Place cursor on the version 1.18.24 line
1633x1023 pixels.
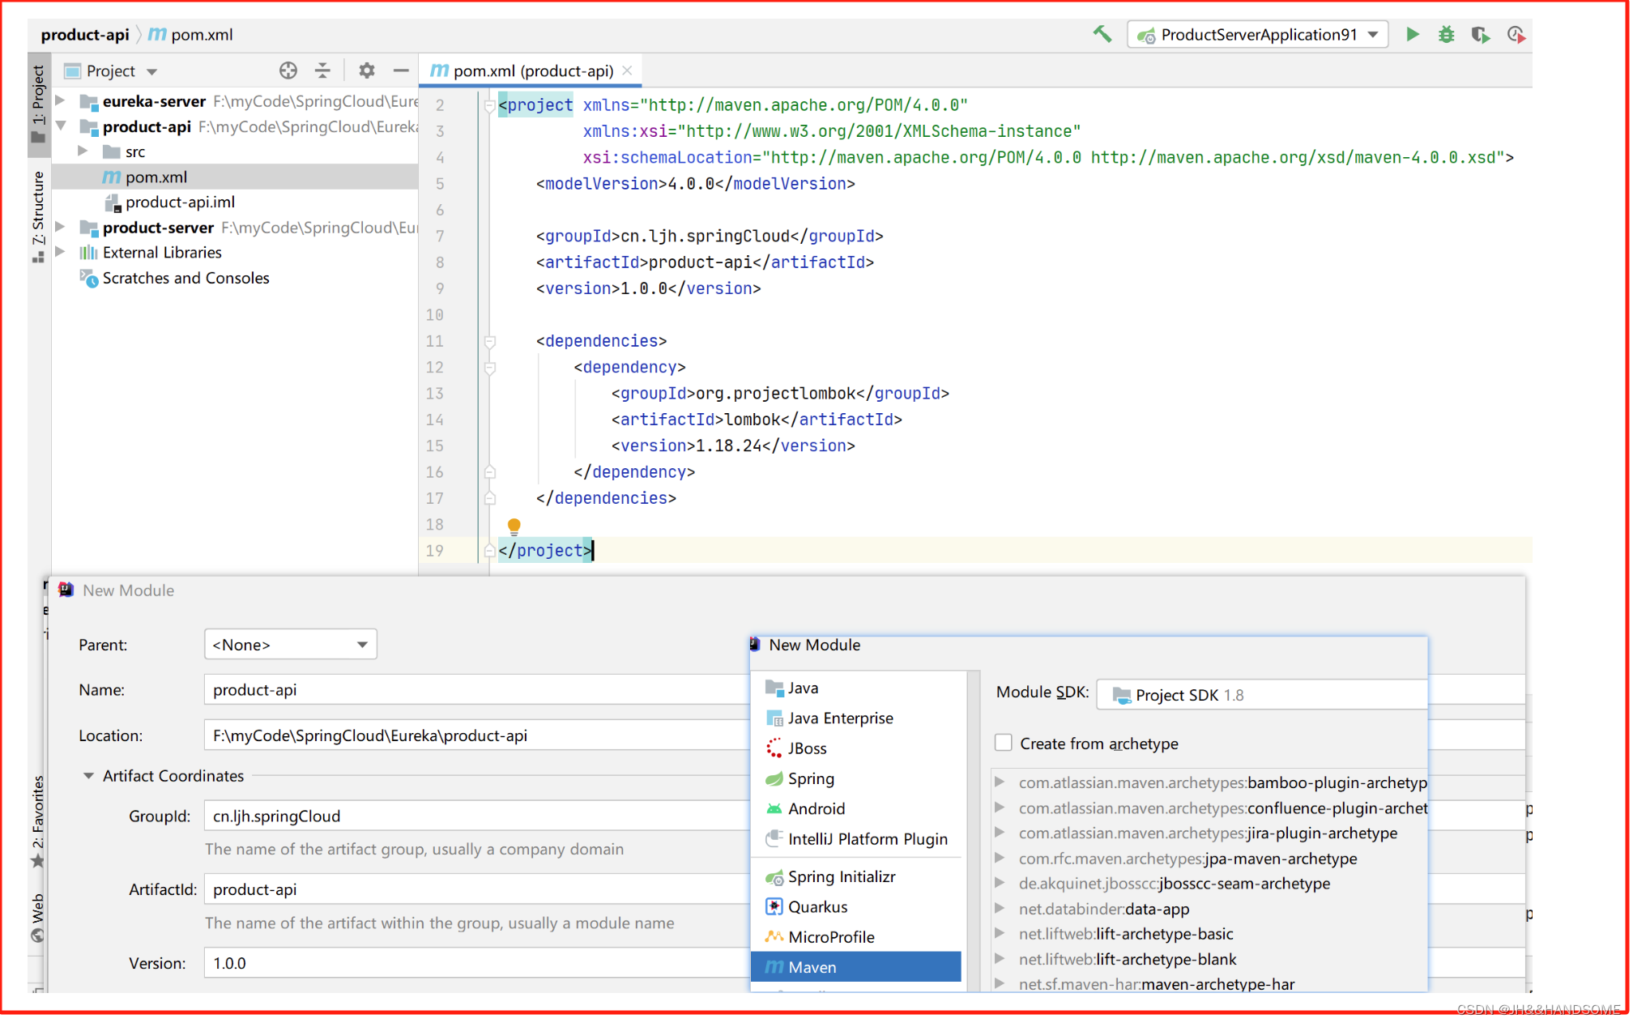pos(733,445)
